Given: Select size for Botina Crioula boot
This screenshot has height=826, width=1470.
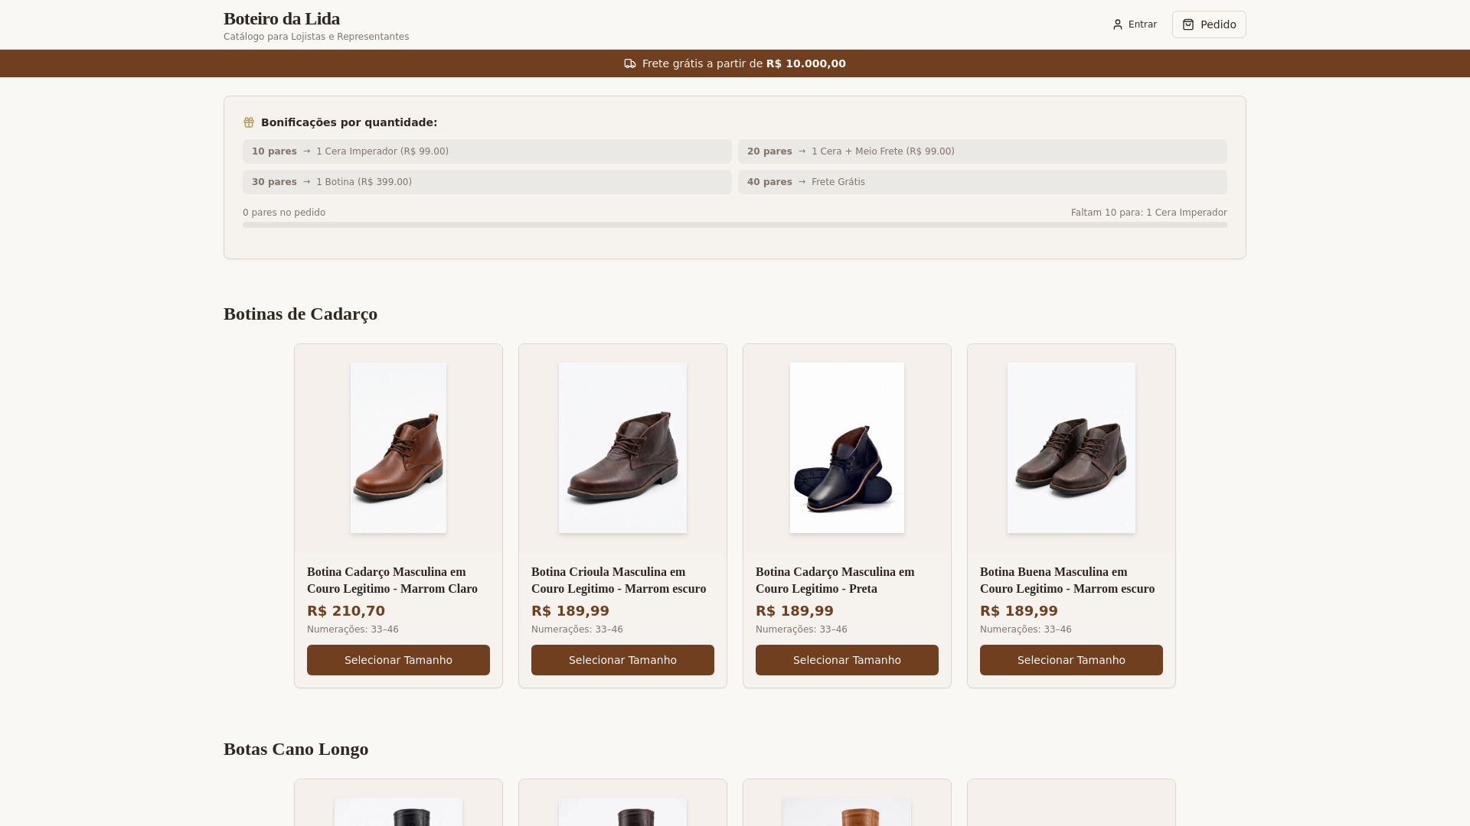Looking at the screenshot, I should 622,660.
